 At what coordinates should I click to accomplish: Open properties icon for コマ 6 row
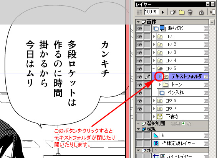click(206, 101)
